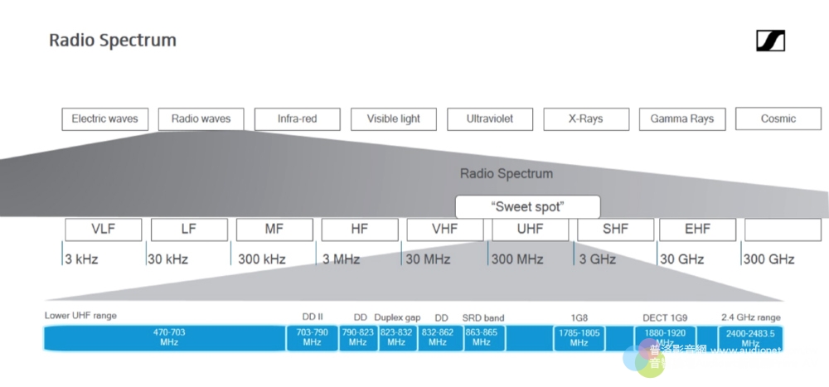Click the 823-832 MHz segment
This screenshot has height=387, width=829.
pos(397,338)
